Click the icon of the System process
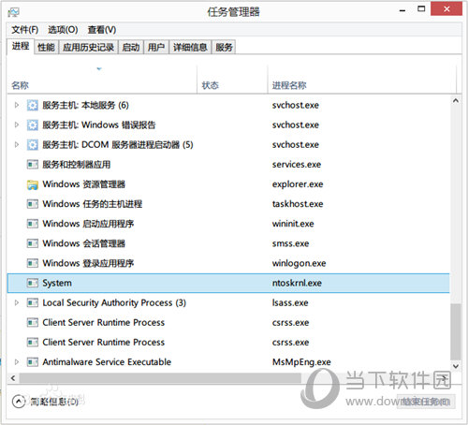Viewport: 468px width, 425px height. point(33,283)
